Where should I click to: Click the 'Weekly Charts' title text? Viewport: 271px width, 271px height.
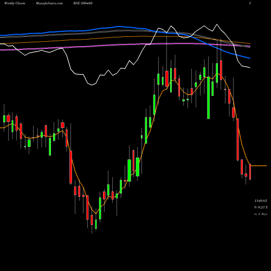pos(15,3)
